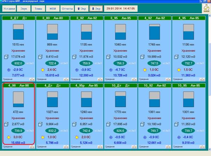The width and height of the screenshot is (211, 156).
Task: Click volume cube icon in 3_ДТ tank
Action: [x=6, y=57]
